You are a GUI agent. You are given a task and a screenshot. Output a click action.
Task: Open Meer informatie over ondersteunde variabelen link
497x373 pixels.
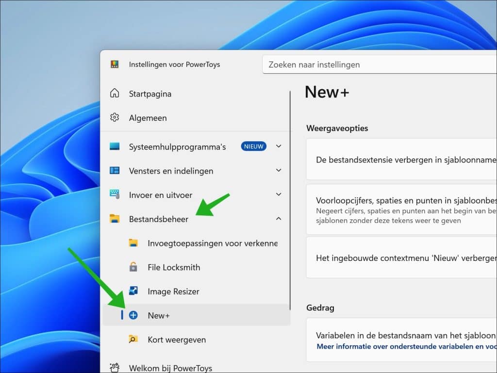click(x=407, y=346)
